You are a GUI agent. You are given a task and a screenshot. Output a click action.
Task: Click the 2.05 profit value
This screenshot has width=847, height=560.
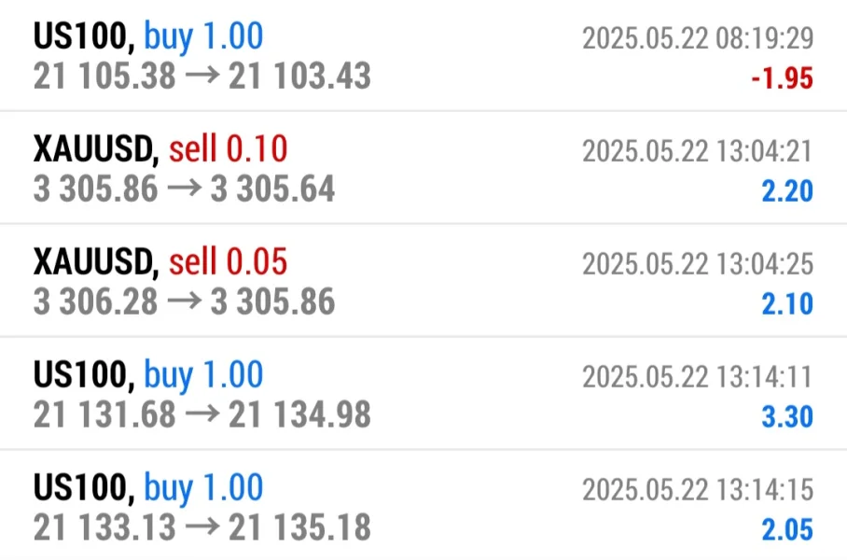[x=787, y=529]
